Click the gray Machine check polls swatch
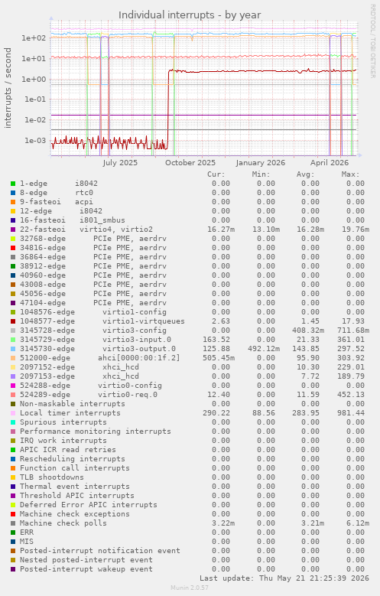Screen dimensions: 380x596 point(13,523)
